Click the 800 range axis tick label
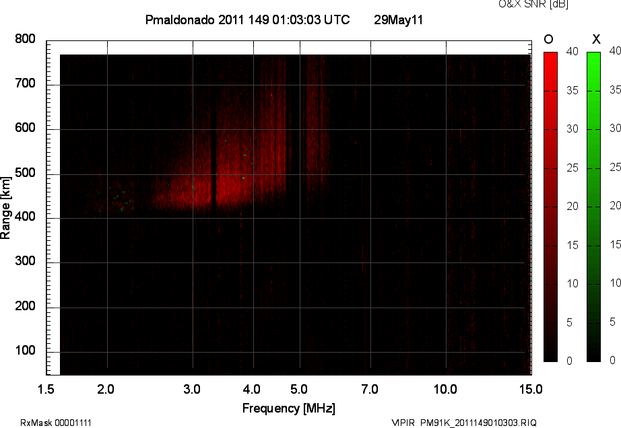 click(x=26, y=39)
